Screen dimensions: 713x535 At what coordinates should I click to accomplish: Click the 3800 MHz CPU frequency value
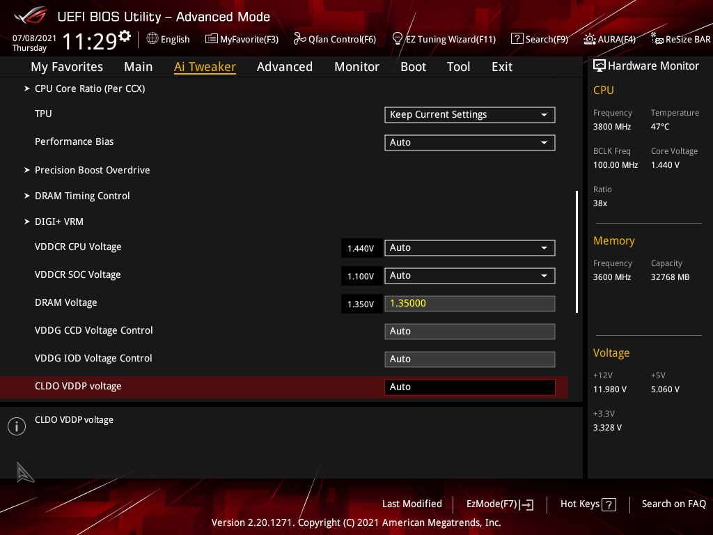point(612,127)
